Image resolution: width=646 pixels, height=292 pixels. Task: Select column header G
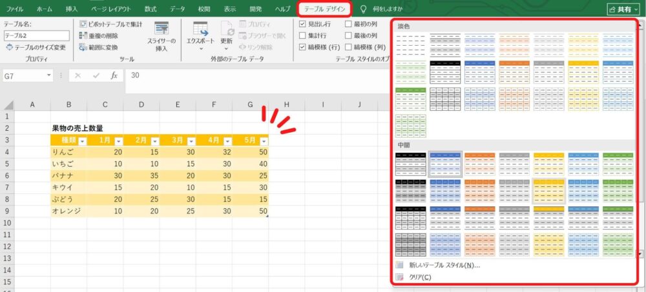pos(250,105)
